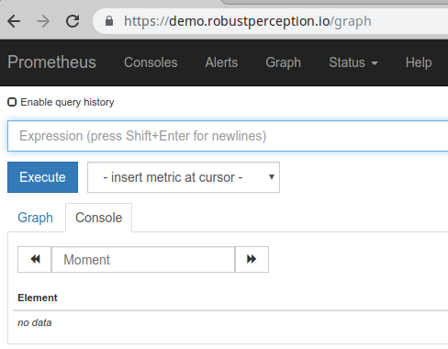This screenshot has height=349, width=448.
Task: Focus the Expression input field
Action: click(x=228, y=136)
